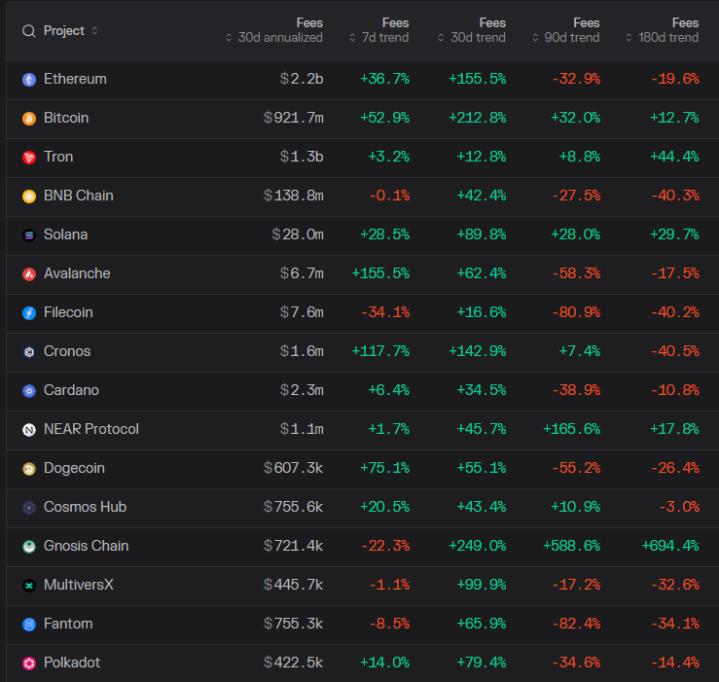This screenshot has height=682, width=719.
Task: Sort by Fees 30d annualized column
Action: click(274, 30)
